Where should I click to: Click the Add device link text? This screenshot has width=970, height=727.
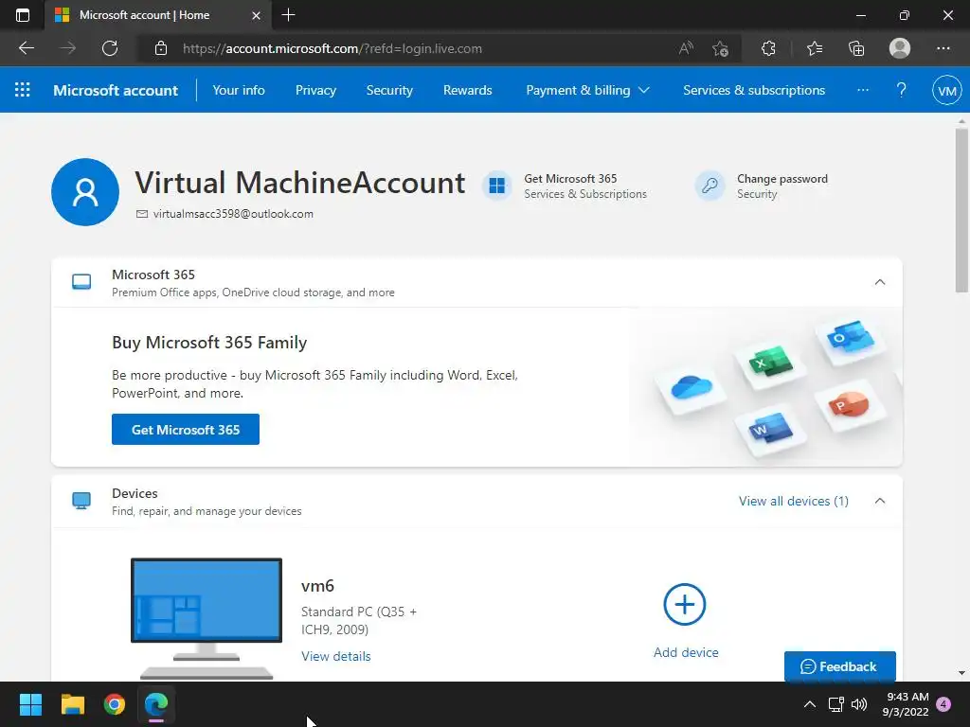pos(686,652)
